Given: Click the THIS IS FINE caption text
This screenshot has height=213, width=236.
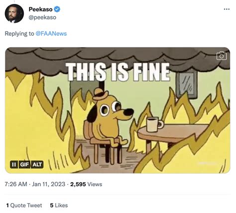Looking at the screenshot, I should click(118, 72).
